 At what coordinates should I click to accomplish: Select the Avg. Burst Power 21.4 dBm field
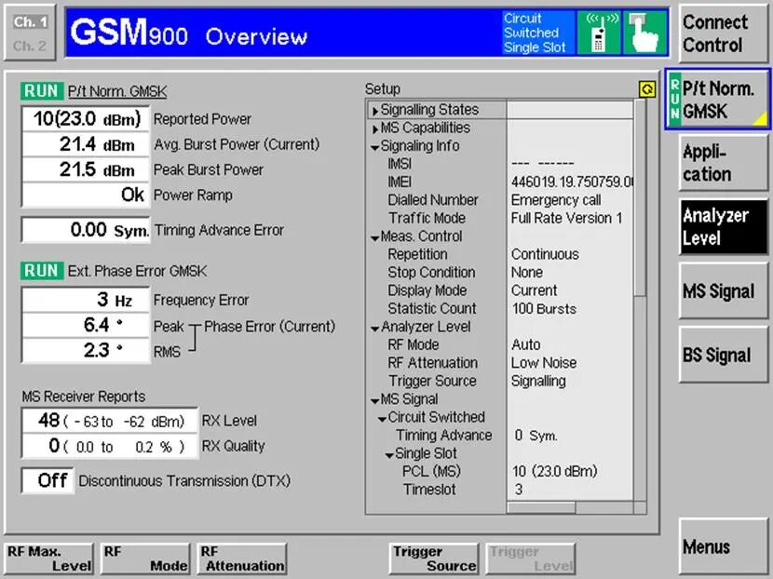tap(86, 144)
